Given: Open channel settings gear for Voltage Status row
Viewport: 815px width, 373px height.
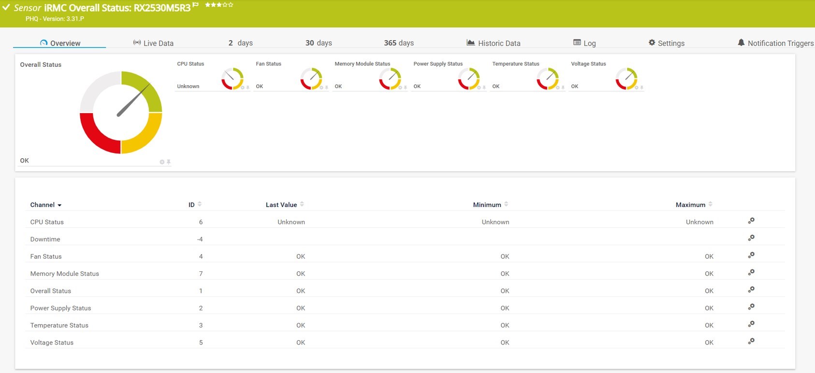Looking at the screenshot, I should [x=751, y=342].
